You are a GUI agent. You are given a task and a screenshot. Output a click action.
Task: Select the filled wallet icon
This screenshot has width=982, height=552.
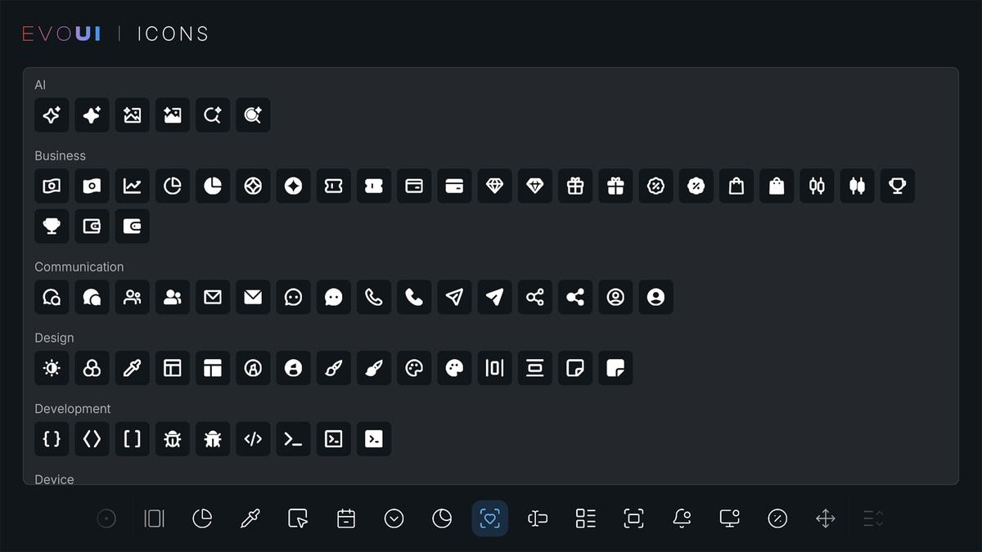(132, 227)
